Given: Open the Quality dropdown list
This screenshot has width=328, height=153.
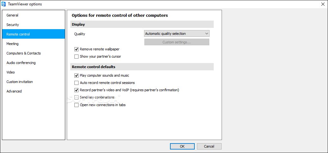Looking at the screenshot, I should click(177, 34).
